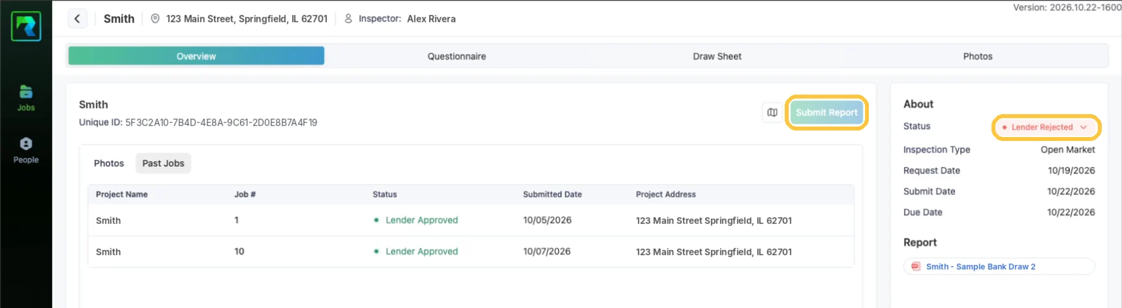Click the submitted date 10/05/2026

547,220
